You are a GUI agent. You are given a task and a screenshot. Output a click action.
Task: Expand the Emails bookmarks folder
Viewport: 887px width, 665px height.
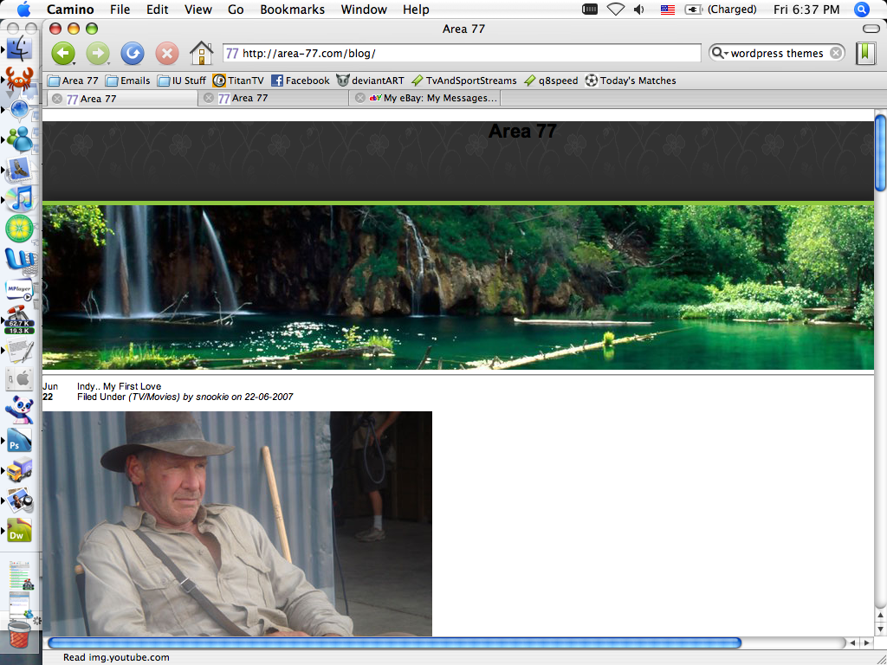pyautogui.click(x=128, y=81)
